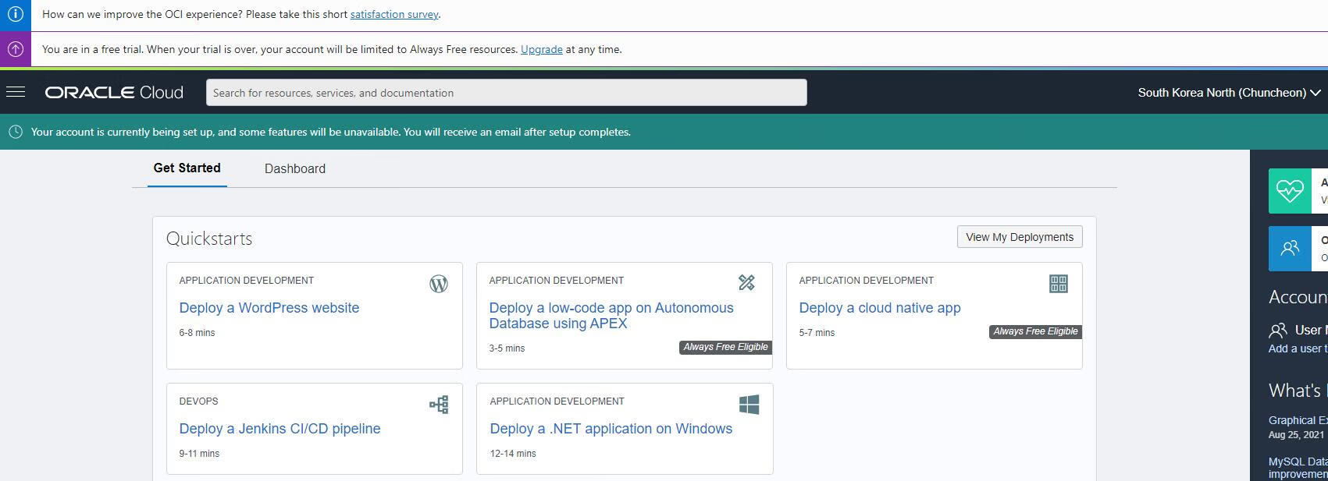Open the hamburger navigation menu
The width and height of the screenshot is (1328, 481).
[x=16, y=92]
